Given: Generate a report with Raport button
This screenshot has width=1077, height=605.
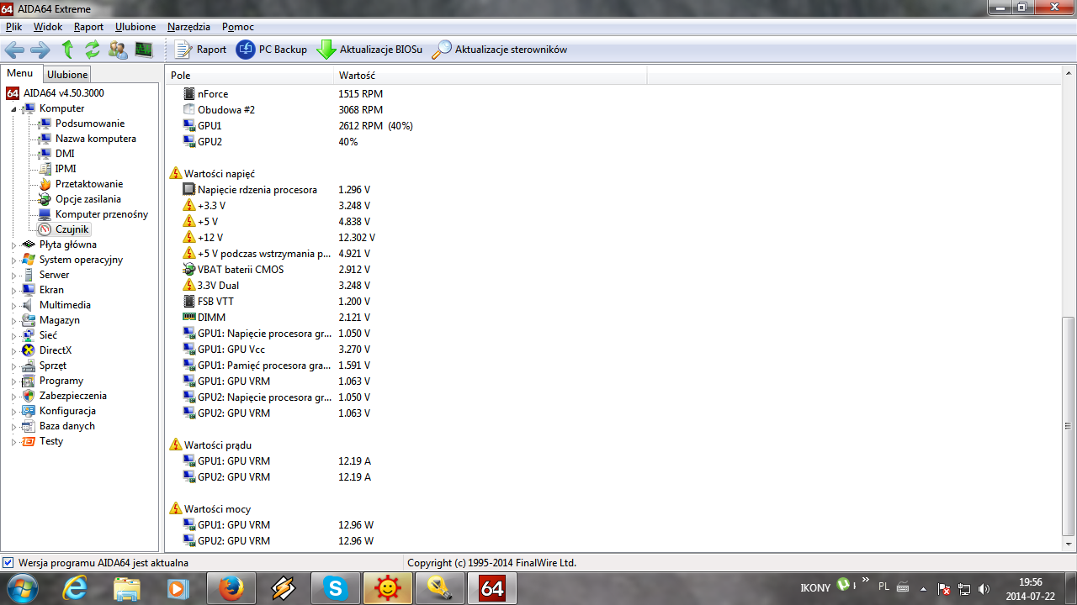Looking at the screenshot, I should (200, 50).
